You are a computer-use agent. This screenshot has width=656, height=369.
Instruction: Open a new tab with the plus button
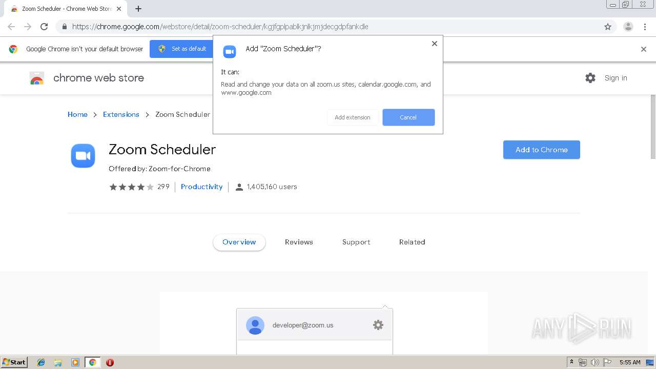pos(138,9)
